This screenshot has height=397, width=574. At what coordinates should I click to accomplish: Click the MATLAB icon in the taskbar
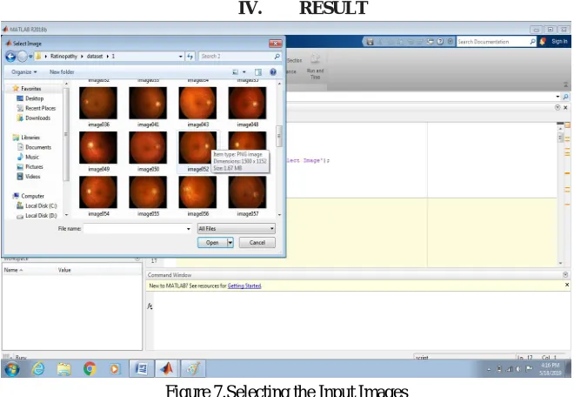(167, 368)
